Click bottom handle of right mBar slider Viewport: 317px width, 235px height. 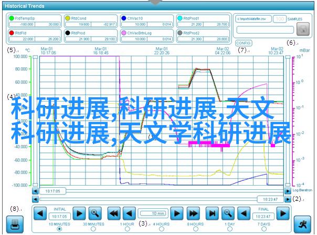click(x=288, y=185)
